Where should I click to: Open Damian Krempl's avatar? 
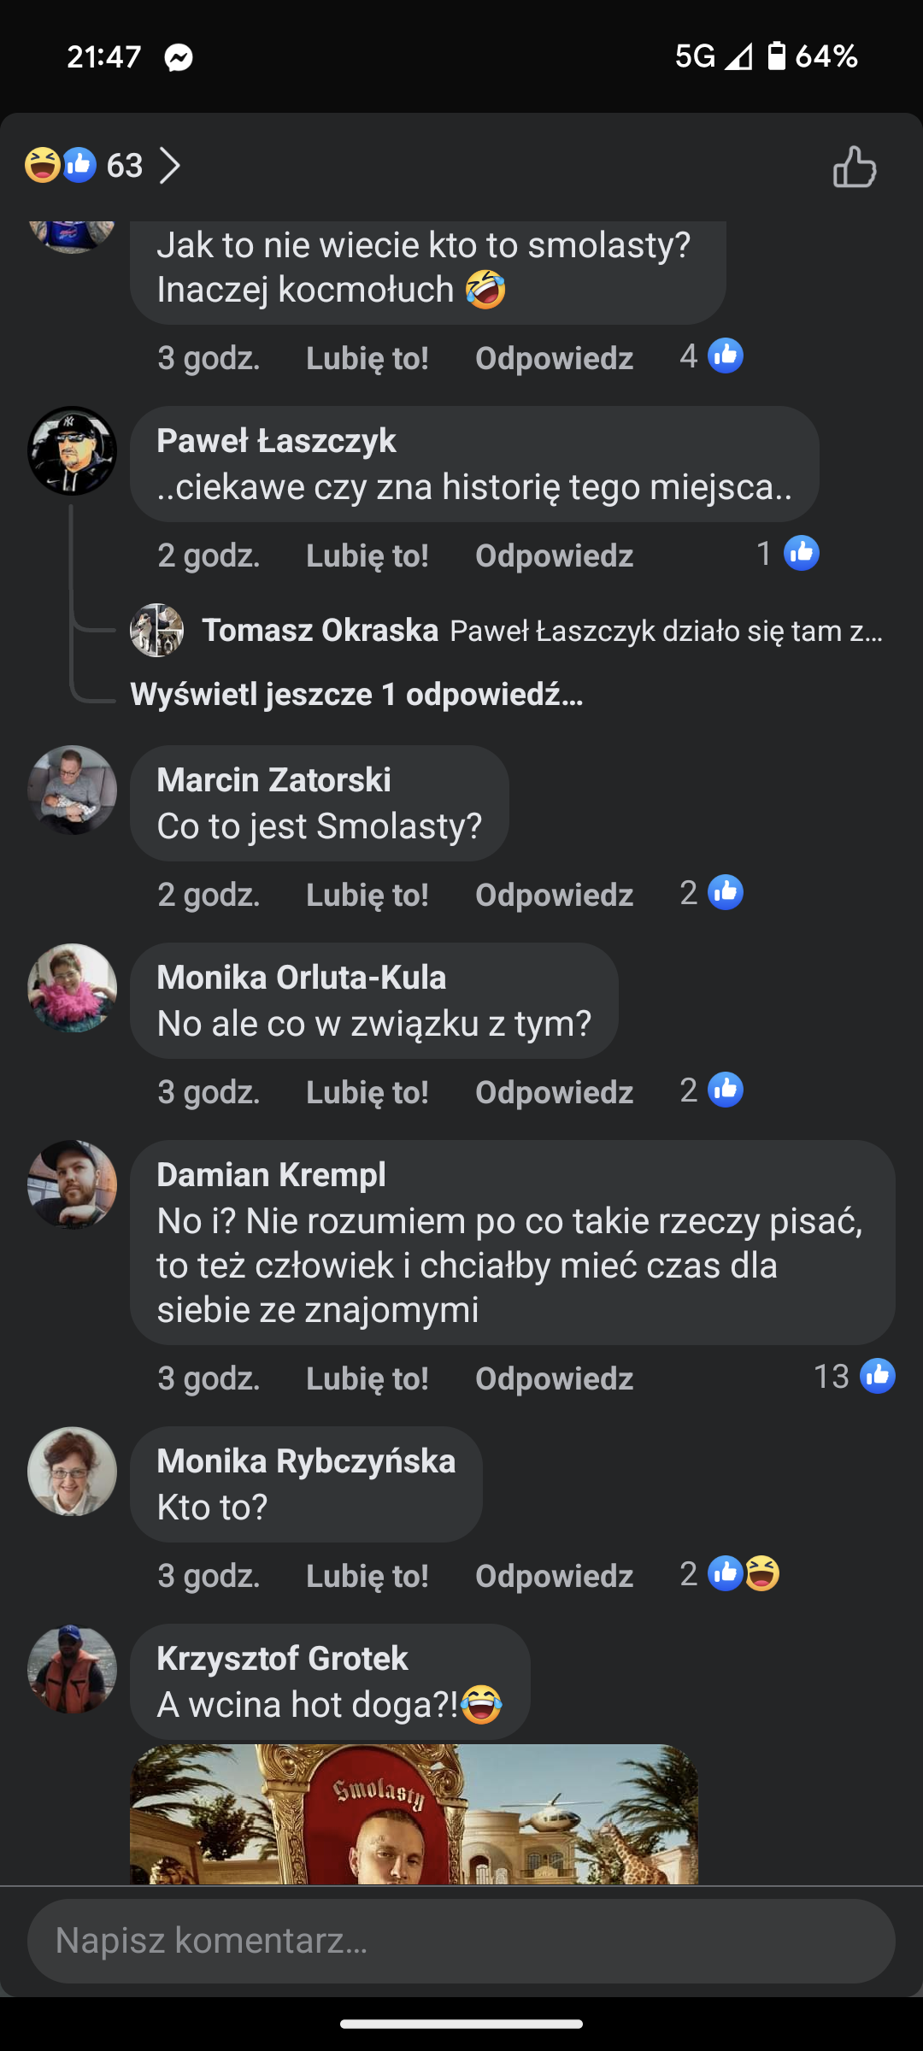(72, 1185)
